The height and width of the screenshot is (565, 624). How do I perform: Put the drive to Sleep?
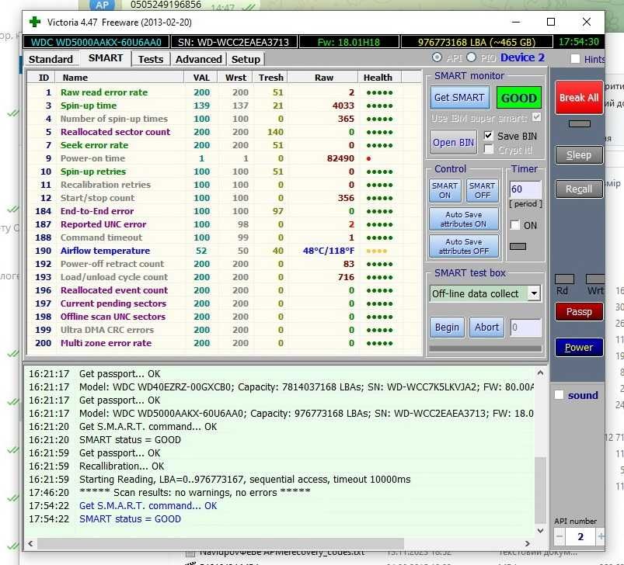pyautogui.click(x=579, y=155)
